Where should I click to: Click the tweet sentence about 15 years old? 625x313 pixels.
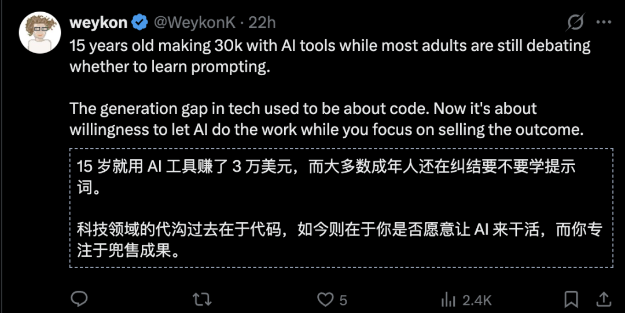[330, 56]
